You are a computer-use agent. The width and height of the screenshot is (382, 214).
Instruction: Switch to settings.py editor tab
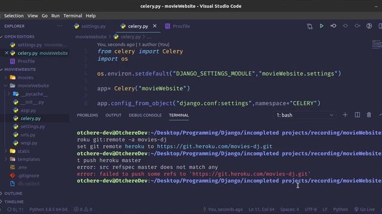93,26
